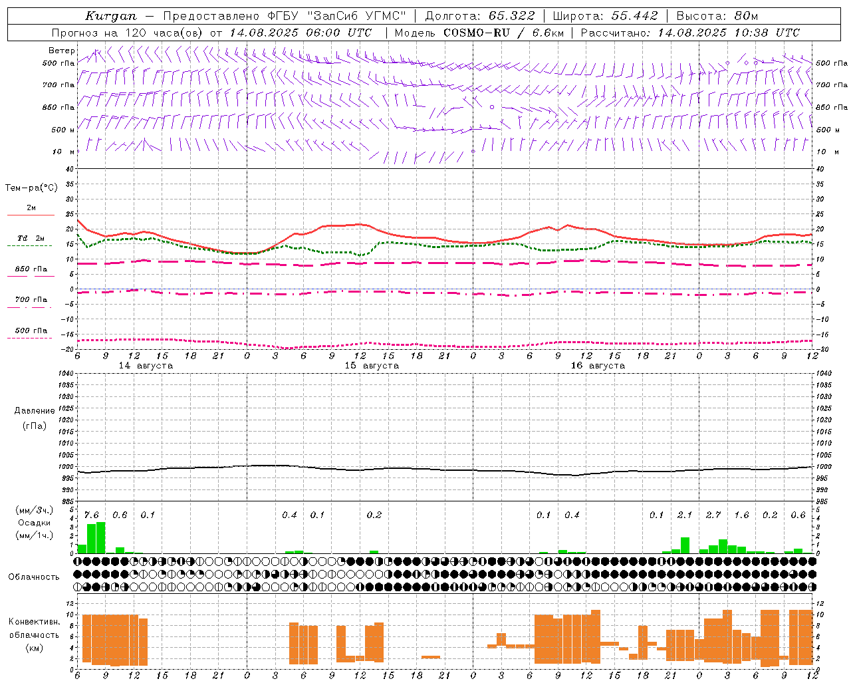
Task: Click the "Высота: 80м" elevation label
Action: [x=717, y=16]
